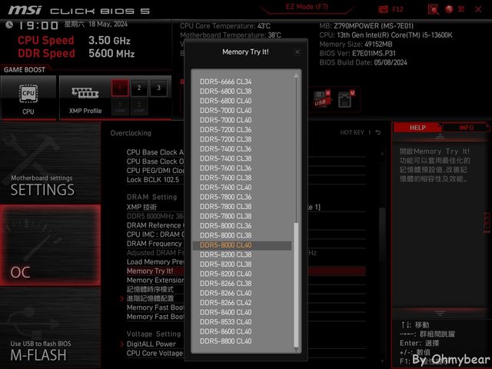Open the language globe icon
Image resolution: width=492 pixels, height=369 pixels.
[x=450, y=9]
